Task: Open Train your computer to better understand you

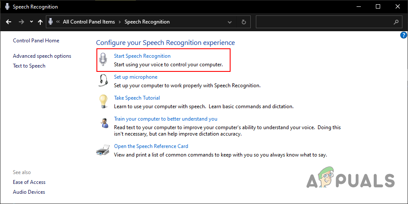Action: pyautogui.click(x=165, y=119)
